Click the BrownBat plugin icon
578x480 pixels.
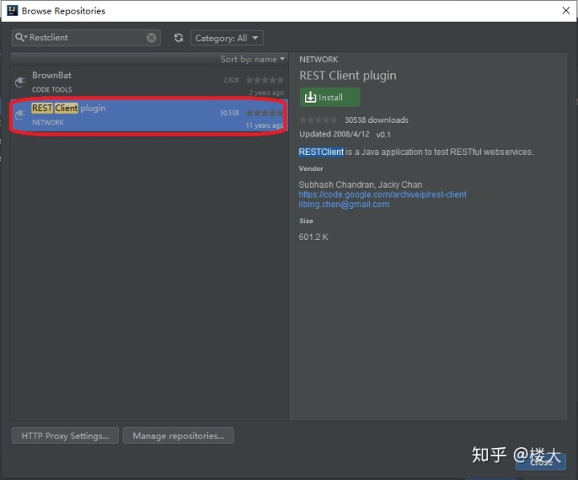(x=20, y=82)
